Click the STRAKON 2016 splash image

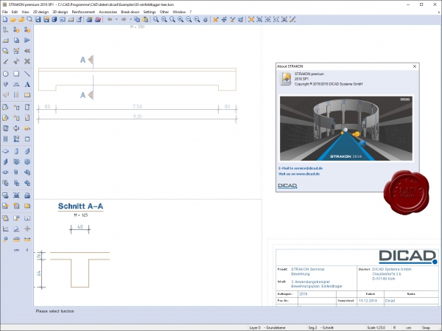[x=346, y=128]
